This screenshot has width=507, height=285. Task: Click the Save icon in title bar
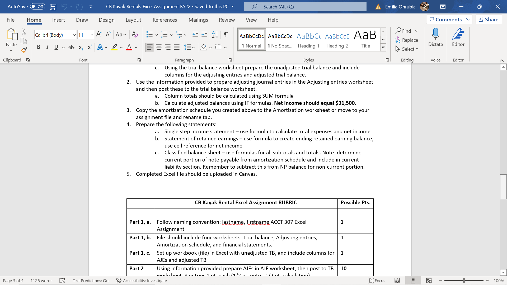[x=53, y=7]
